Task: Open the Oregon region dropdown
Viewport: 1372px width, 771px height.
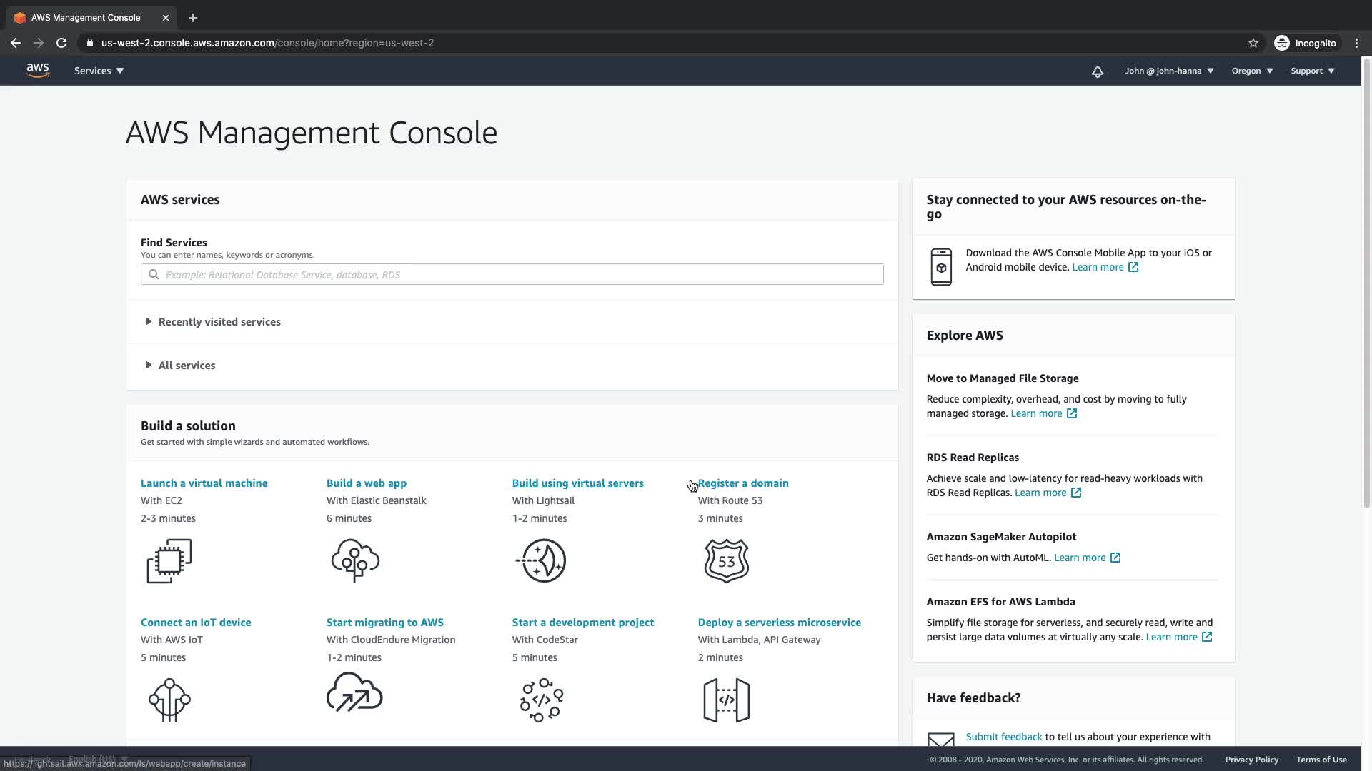Action: [x=1252, y=71]
